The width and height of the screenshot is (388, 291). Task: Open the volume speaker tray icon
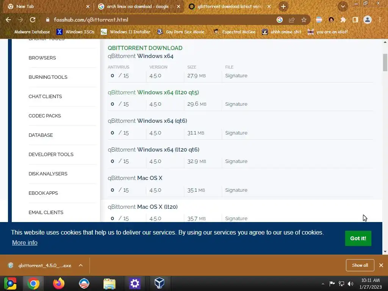(350, 283)
